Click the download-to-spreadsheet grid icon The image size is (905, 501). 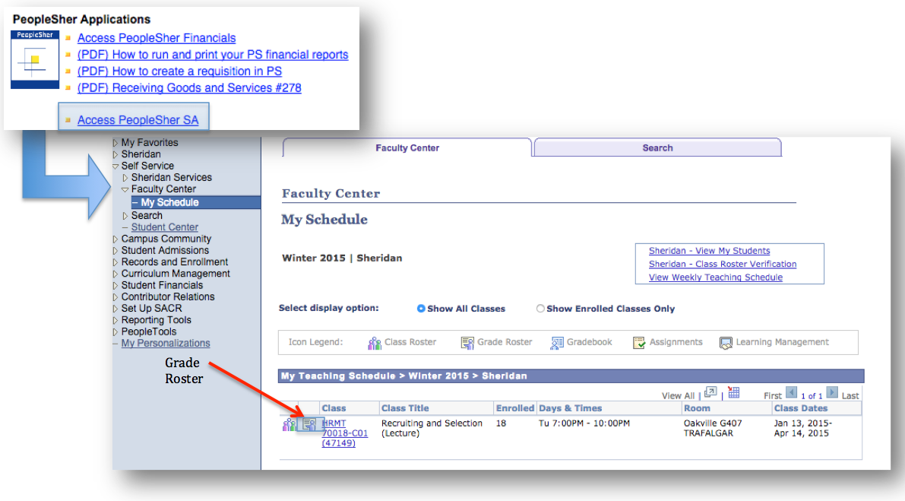(x=733, y=393)
